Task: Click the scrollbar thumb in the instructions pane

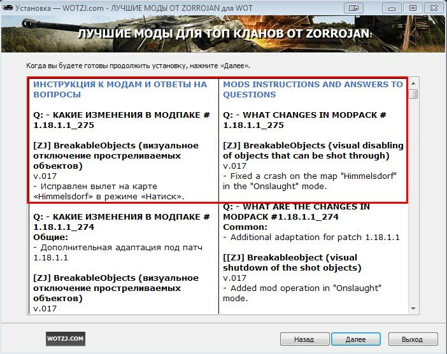Action: 413,94
